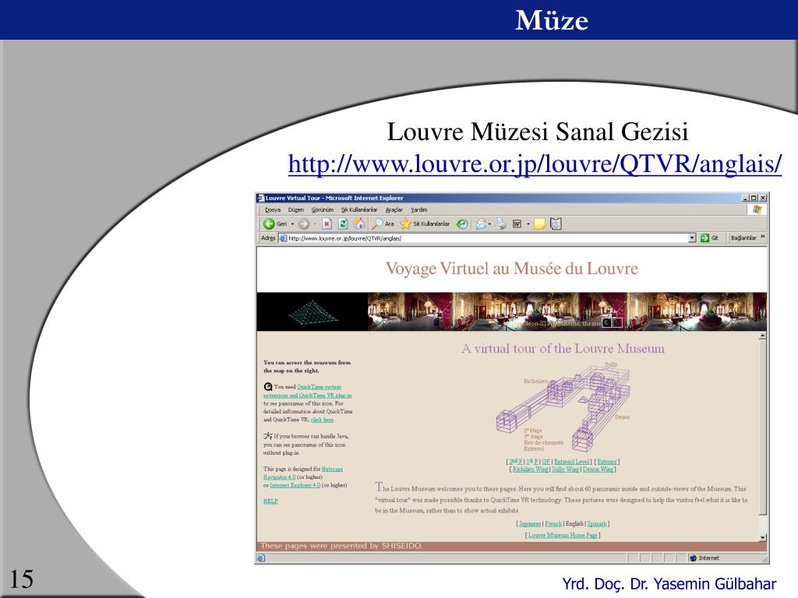Expand the address bar history dropdown
Image resolution: width=798 pixels, height=598 pixels.
click(692, 238)
